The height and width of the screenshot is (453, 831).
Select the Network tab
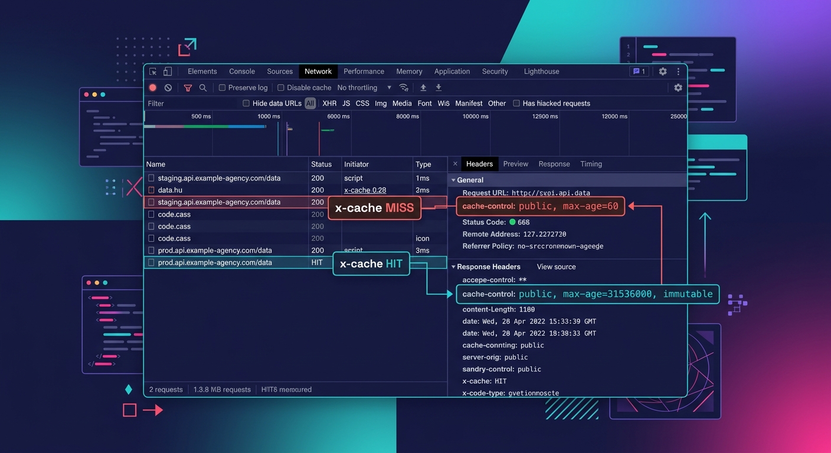pyautogui.click(x=318, y=71)
